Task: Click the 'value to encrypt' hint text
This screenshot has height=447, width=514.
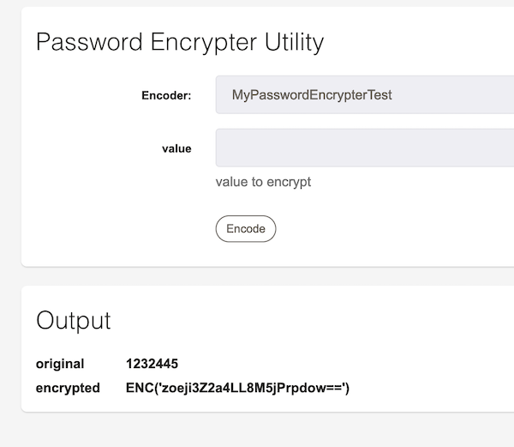Action: 263,182
